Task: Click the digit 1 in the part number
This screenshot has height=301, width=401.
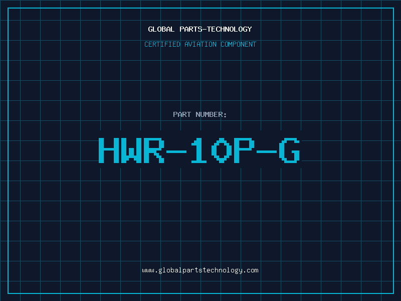Action: click(x=199, y=150)
